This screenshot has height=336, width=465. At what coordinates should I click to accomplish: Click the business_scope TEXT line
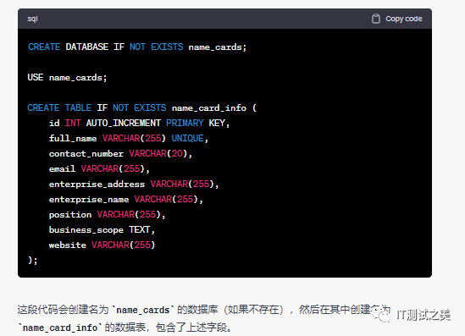tap(102, 230)
